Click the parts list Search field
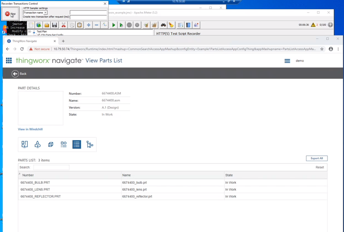Image resolution: width=344 pixels, height=232 pixels. [51, 167]
